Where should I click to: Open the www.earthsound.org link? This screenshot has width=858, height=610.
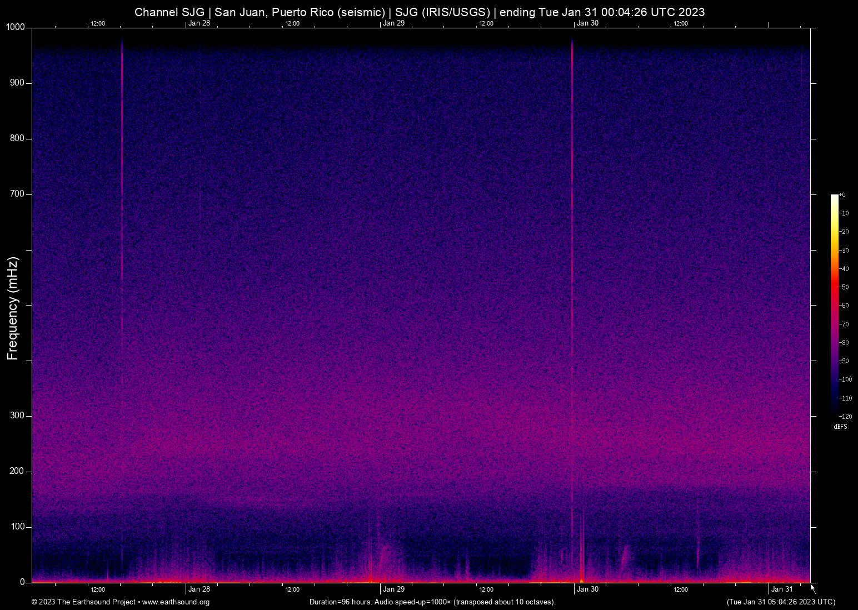click(176, 602)
